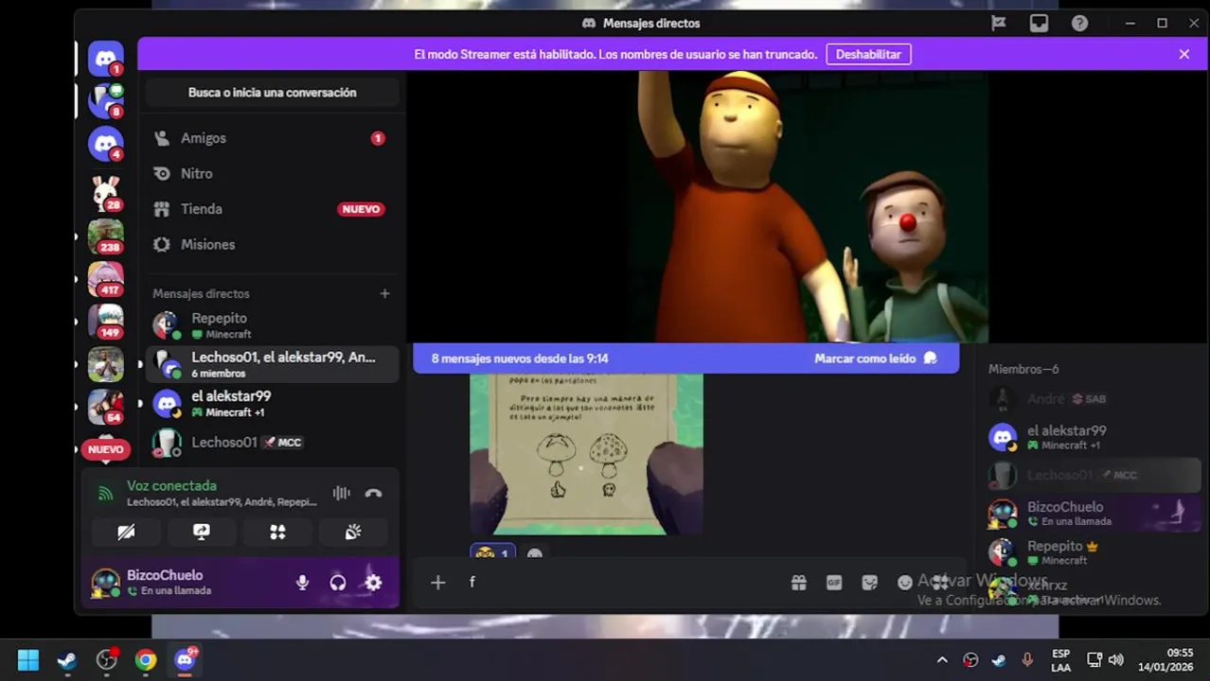Open the Discord server icon with 4 badge
Image resolution: width=1210 pixels, height=681 pixels.
(105, 145)
